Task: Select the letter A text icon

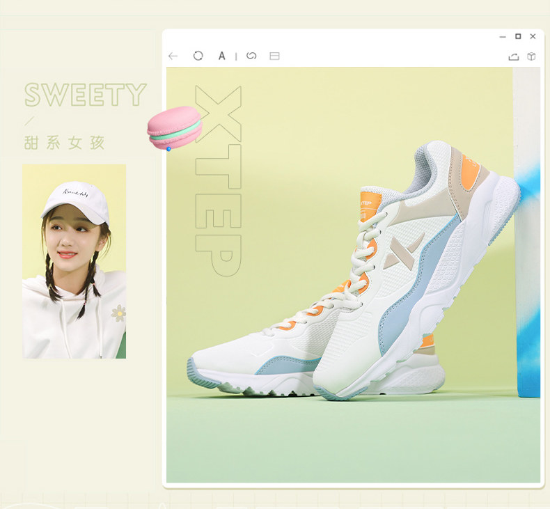Action: point(221,56)
